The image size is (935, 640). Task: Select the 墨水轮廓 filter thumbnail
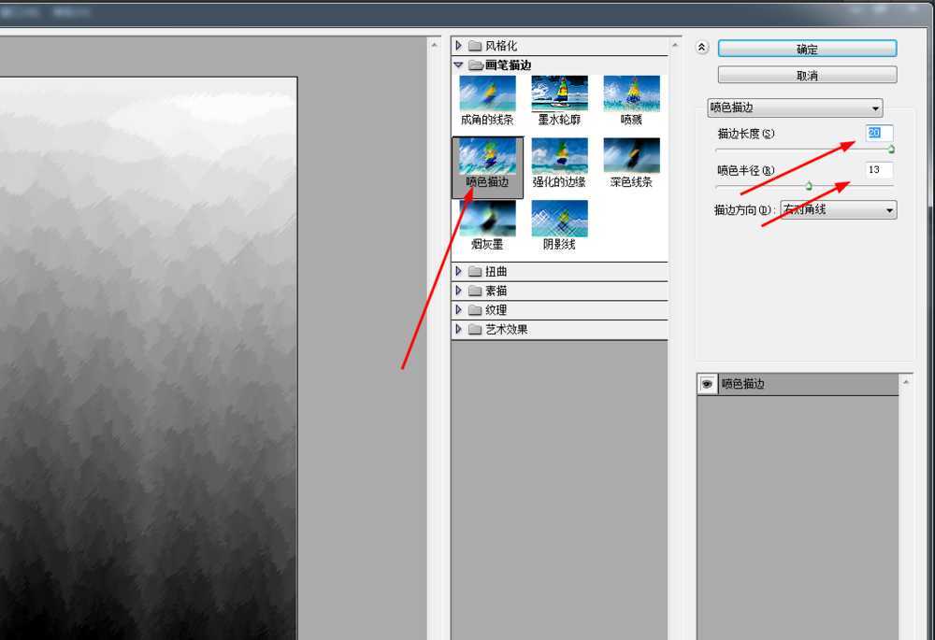pos(559,91)
